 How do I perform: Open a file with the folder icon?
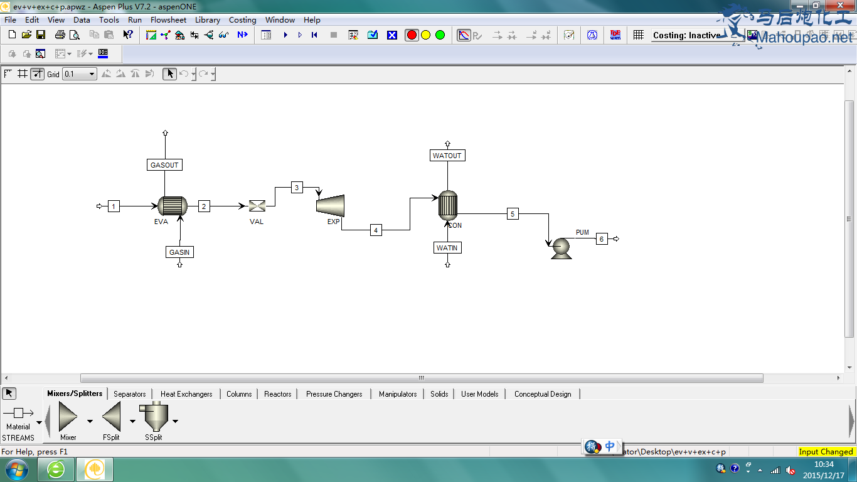[x=26, y=35]
